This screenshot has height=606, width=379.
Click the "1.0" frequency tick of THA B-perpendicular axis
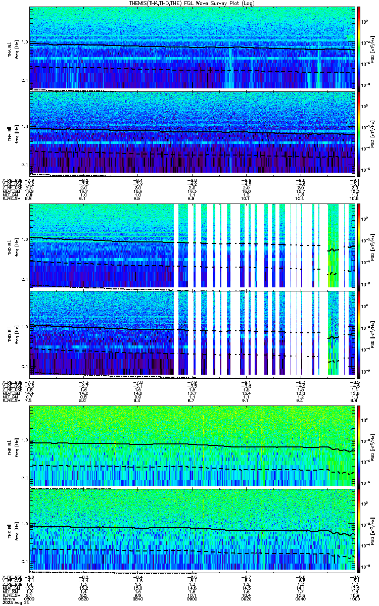click(25, 42)
